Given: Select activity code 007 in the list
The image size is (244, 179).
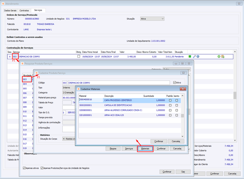Looking at the screenshot, I should (x=25, y=98).
